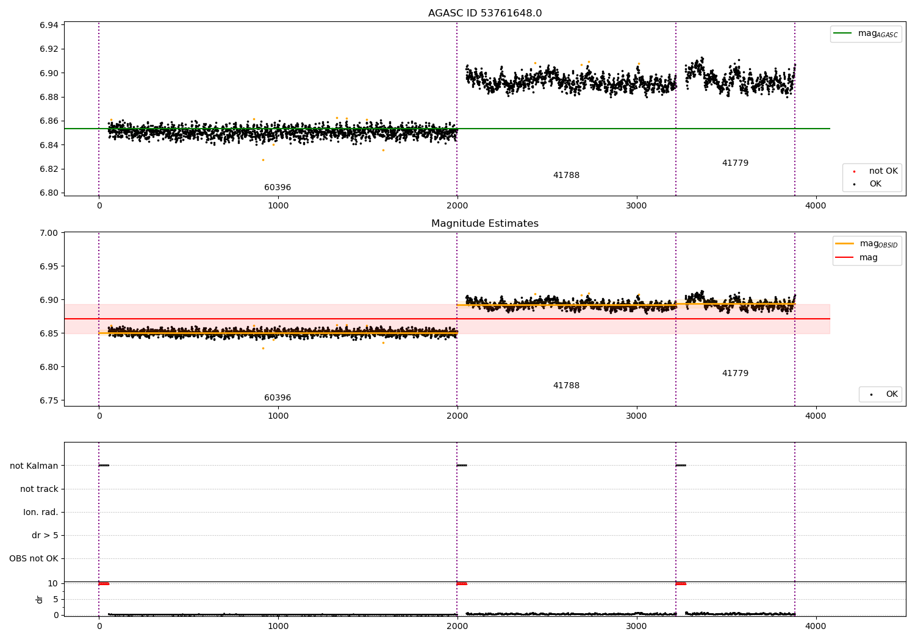Screen dimensions: 915x640
Task: Select the 'not OK' legend marker
Action: 854,171
